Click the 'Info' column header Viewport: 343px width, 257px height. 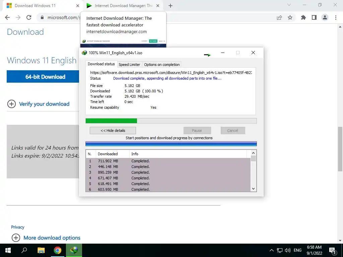(188, 154)
